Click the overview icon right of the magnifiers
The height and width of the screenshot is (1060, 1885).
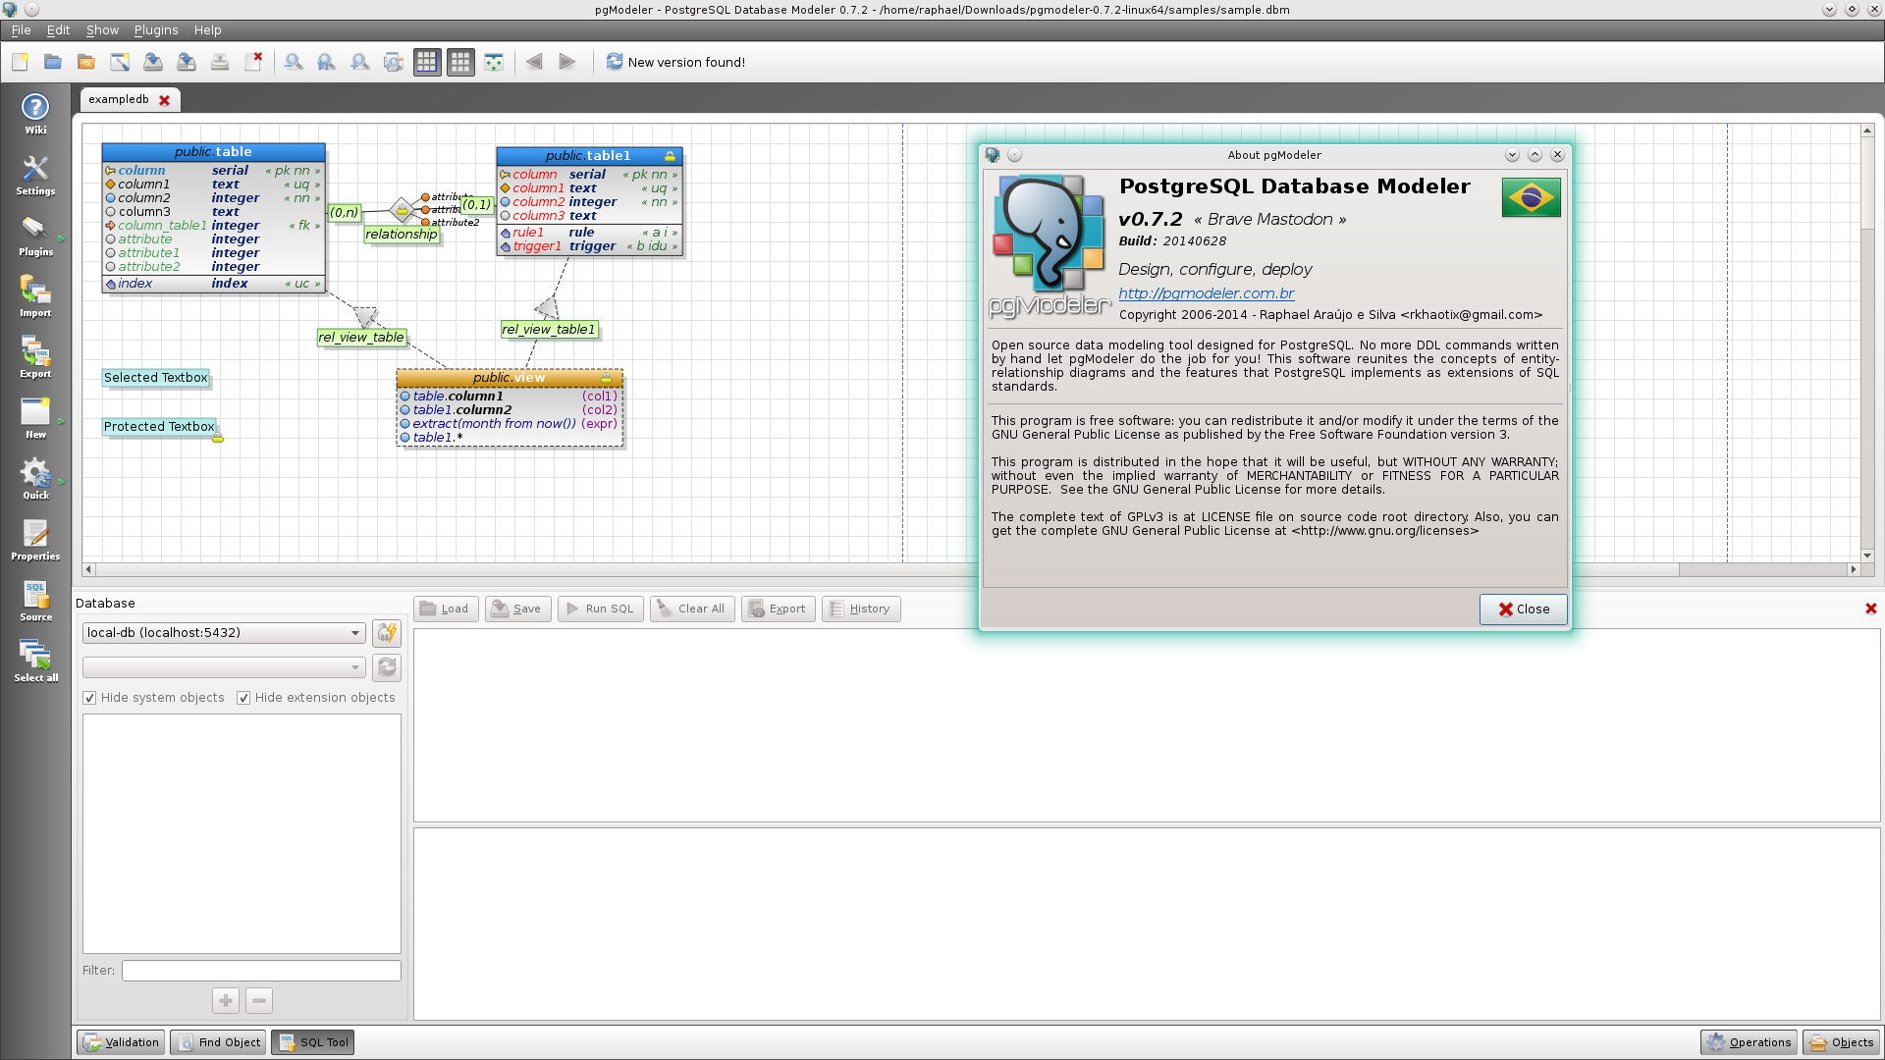(394, 62)
